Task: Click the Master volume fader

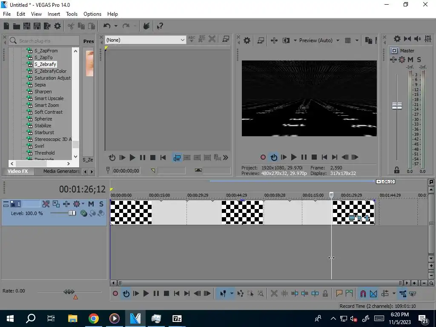Action: coord(397,106)
